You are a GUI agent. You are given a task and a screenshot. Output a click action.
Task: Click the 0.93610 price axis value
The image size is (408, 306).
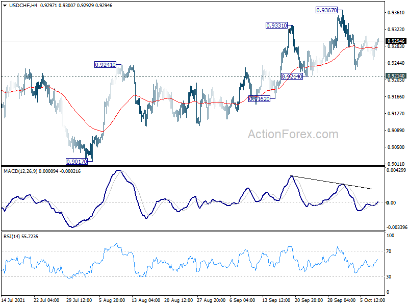click(396, 13)
